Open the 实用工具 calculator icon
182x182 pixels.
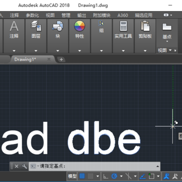123,26
